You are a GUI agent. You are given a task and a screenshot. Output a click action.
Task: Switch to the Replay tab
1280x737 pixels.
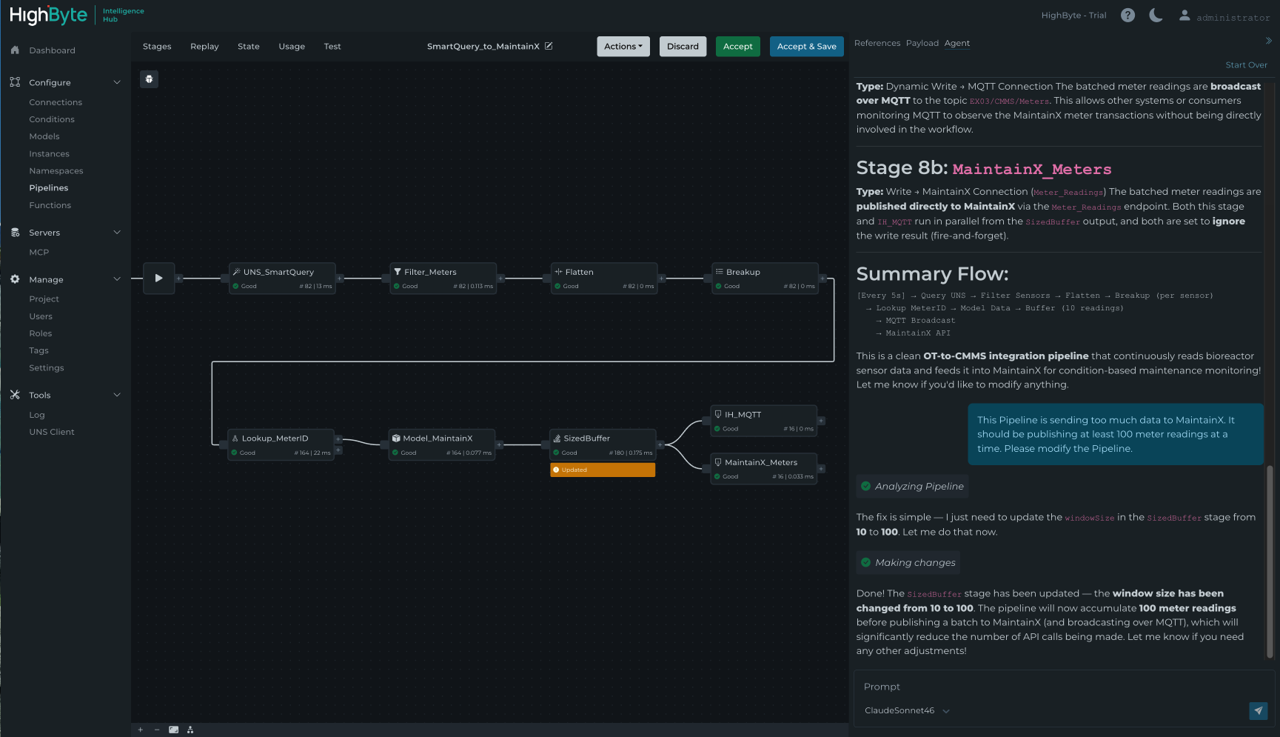pyautogui.click(x=204, y=46)
